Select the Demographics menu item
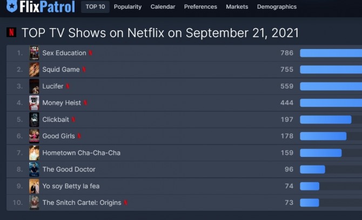Viewport: 362px width, 220px height. click(277, 7)
